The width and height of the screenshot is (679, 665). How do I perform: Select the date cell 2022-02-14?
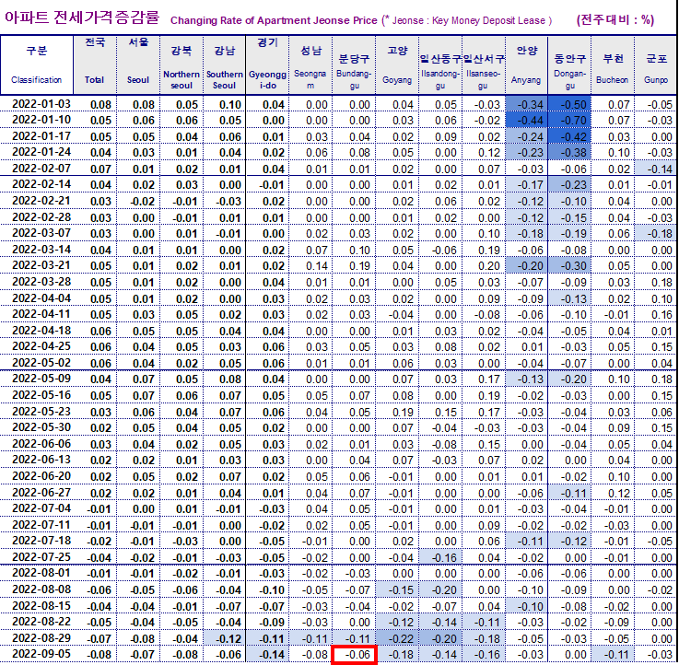tap(37, 184)
